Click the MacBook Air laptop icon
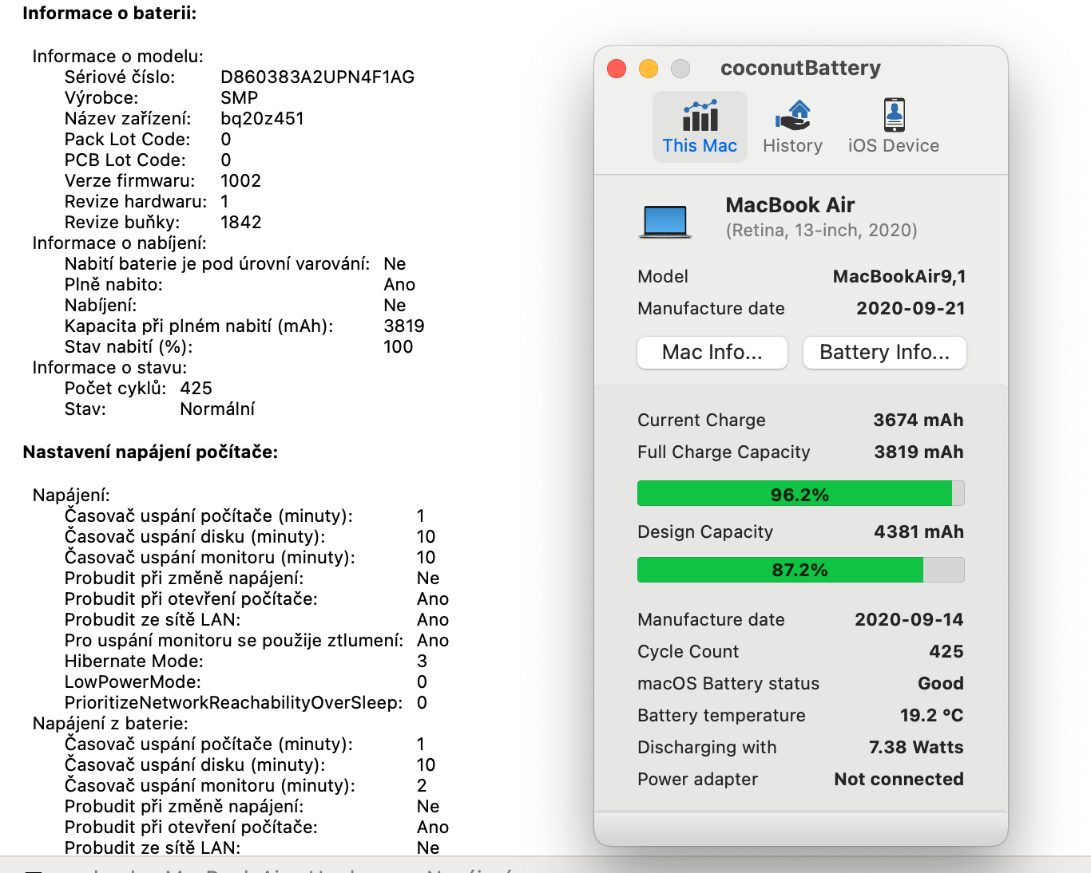 (665, 221)
